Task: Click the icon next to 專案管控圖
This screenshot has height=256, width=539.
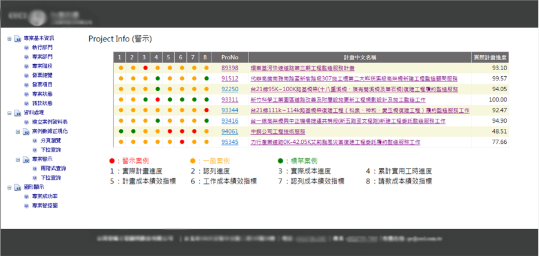Action: [26, 206]
